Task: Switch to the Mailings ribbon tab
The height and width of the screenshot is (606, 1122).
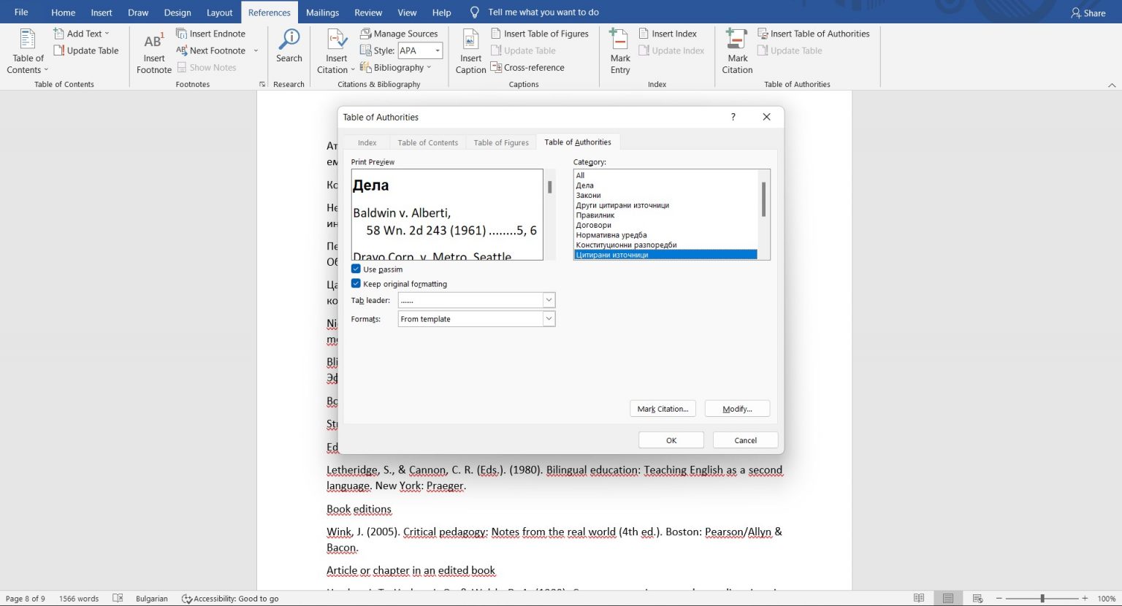Action: point(322,12)
